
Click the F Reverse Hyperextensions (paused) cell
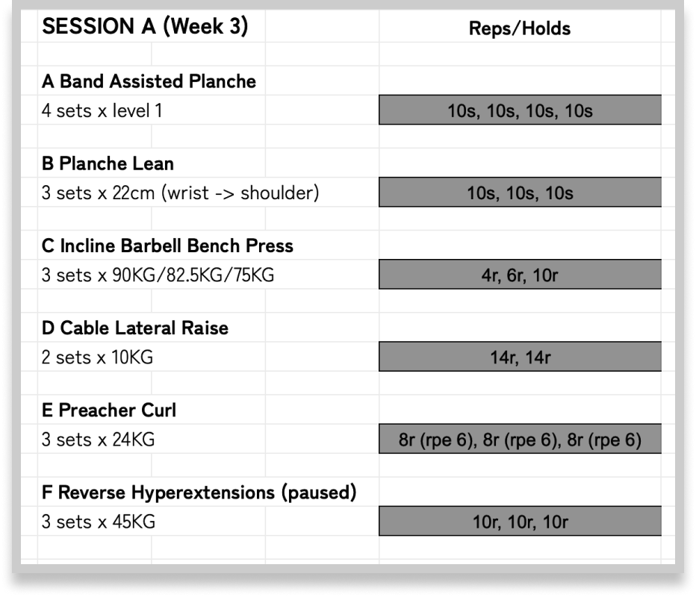(x=199, y=493)
